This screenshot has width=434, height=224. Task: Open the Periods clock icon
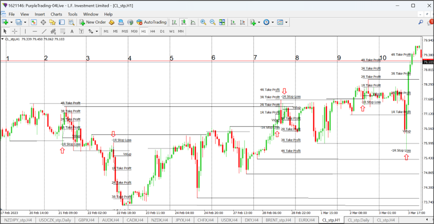[266, 22]
